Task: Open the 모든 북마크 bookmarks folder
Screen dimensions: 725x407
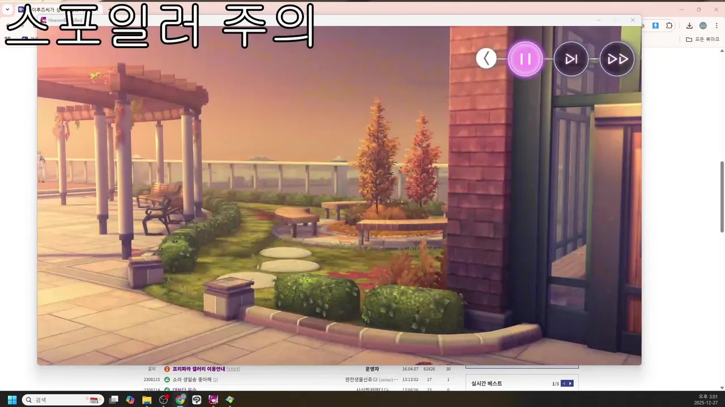Action: (x=702, y=40)
